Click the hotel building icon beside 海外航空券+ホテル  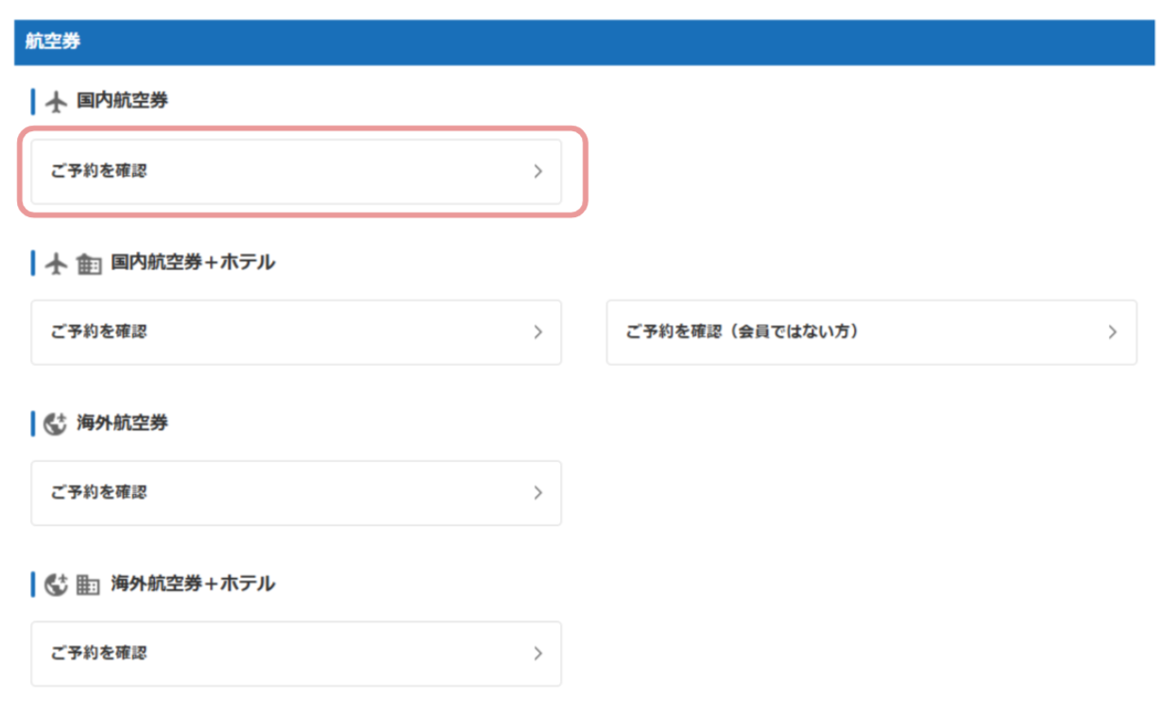click(88, 585)
